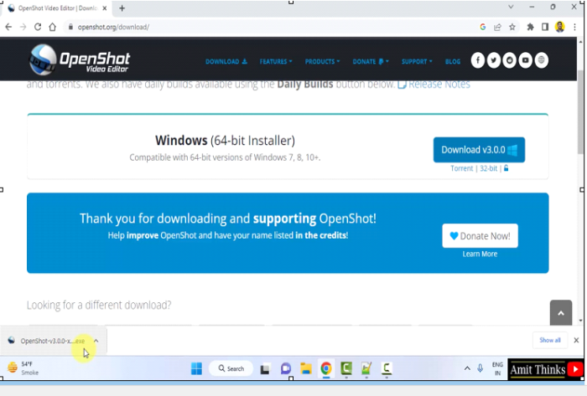Open Chrome's three-dot menu

coord(574,27)
